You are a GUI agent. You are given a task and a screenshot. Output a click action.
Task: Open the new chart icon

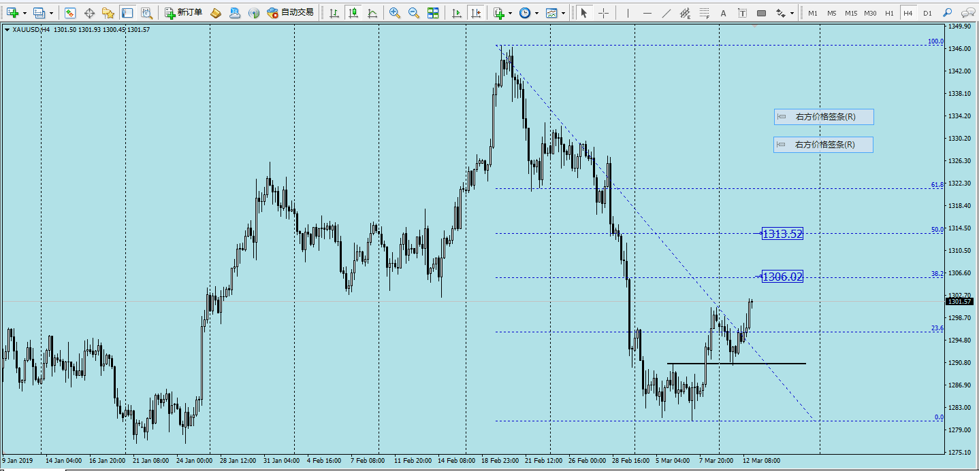click(12, 13)
